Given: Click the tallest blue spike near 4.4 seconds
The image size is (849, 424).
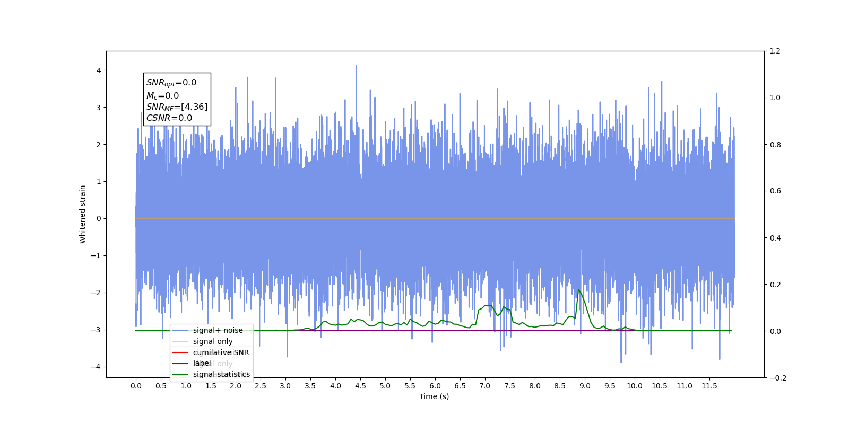Looking at the screenshot, I should point(356,67).
